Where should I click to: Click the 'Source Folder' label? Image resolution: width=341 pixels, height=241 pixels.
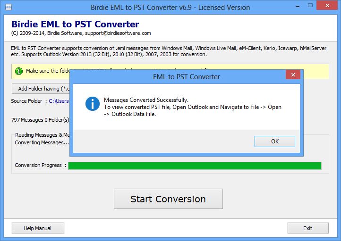click(26, 101)
